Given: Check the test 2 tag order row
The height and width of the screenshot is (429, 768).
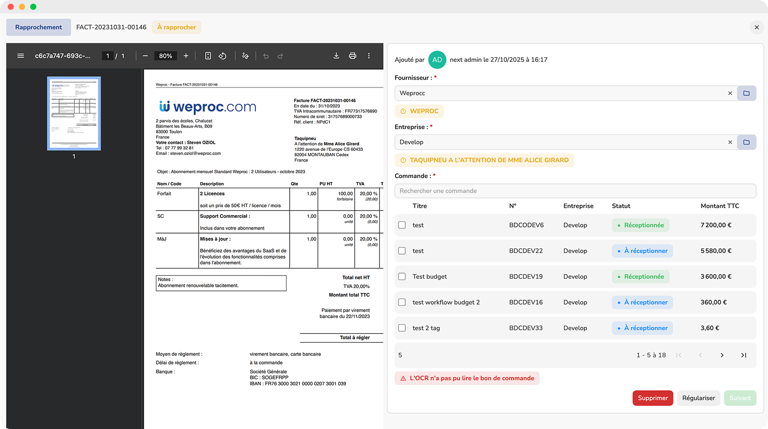Looking at the screenshot, I should click(x=402, y=328).
